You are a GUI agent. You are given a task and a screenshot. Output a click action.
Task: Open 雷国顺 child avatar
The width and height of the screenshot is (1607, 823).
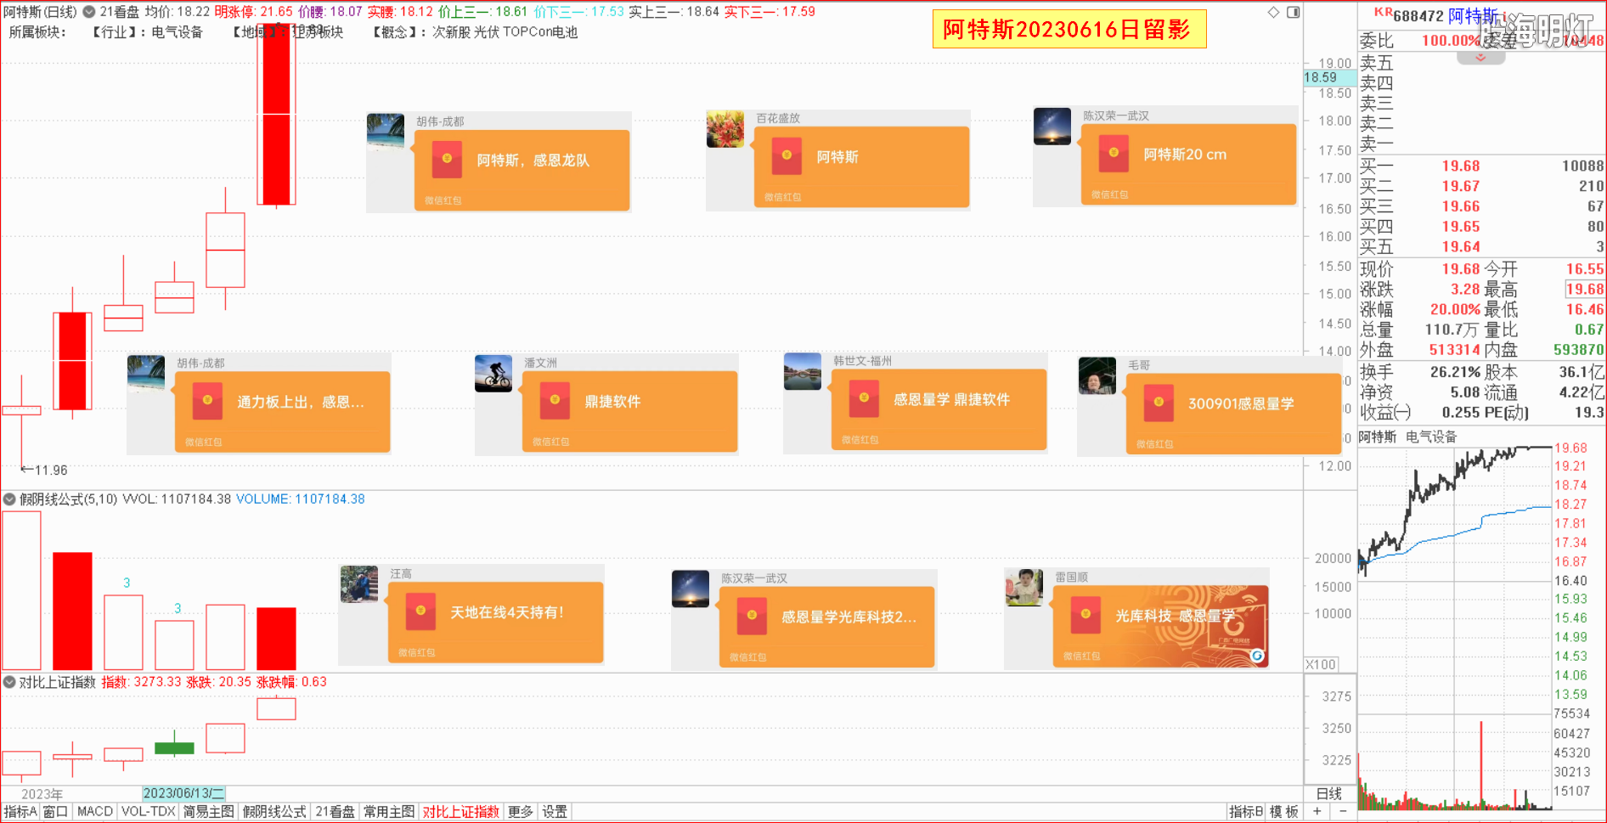point(1024,588)
